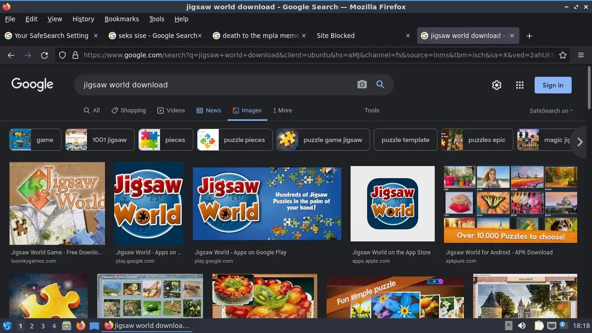Open the 'Over 10,000 Puzzles' apkpure image
The height and width of the screenshot is (333, 592).
(511, 204)
